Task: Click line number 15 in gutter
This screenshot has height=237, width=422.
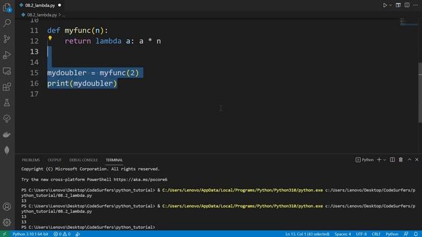Action: (x=34, y=72)
